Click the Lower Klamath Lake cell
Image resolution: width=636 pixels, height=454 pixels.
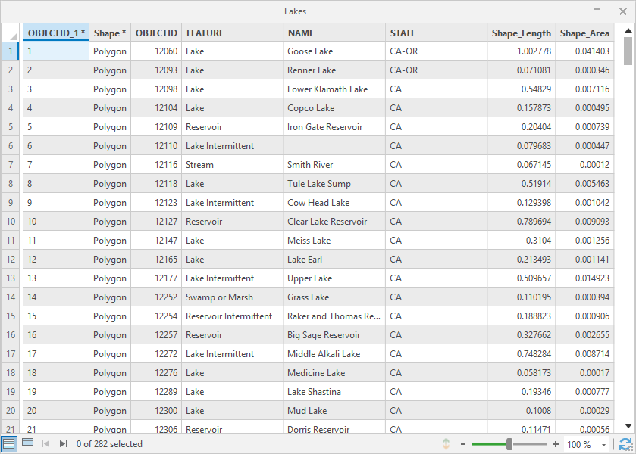(x=334, y=89)
